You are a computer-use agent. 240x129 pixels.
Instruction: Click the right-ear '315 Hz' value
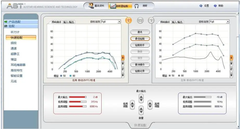click(x=94, y=102)
